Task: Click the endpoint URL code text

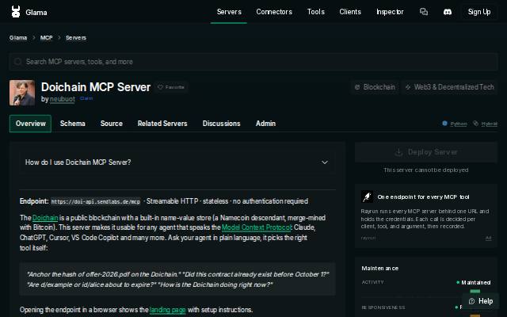Action: coord(95,201)
